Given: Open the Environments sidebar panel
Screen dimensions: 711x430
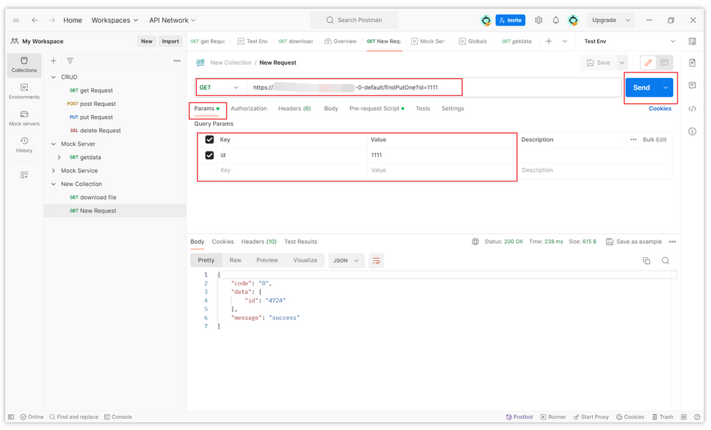Looking at the screenshot, I should 24,91.
